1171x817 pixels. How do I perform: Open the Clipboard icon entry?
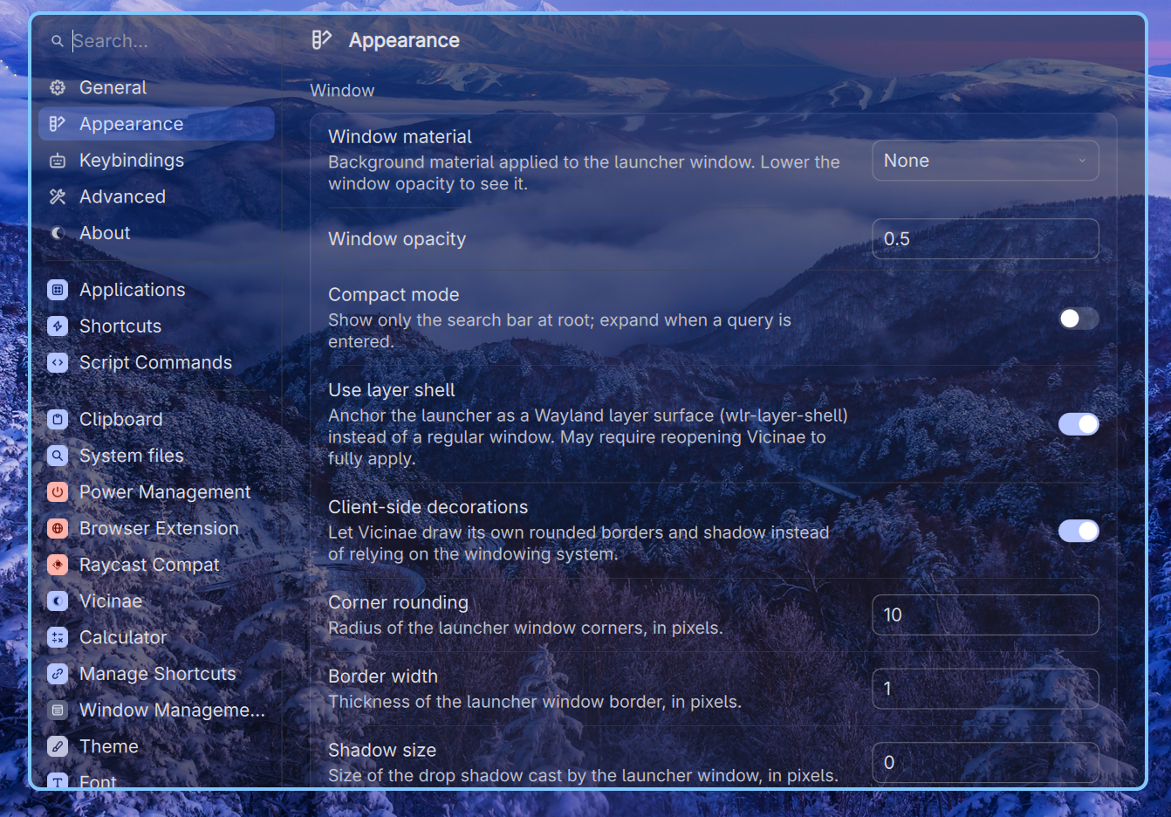pyautogui.click(x=58, y=419)
